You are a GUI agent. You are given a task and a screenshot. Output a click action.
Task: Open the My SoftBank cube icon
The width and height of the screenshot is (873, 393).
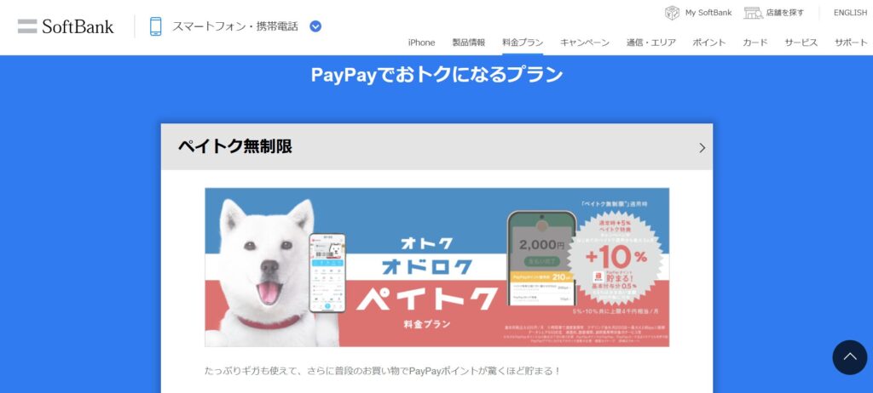click(672, 12)
